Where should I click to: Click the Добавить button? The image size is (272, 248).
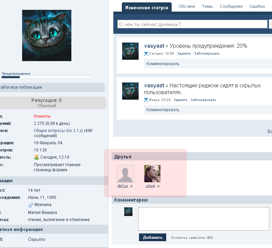[x=153, y=237]
